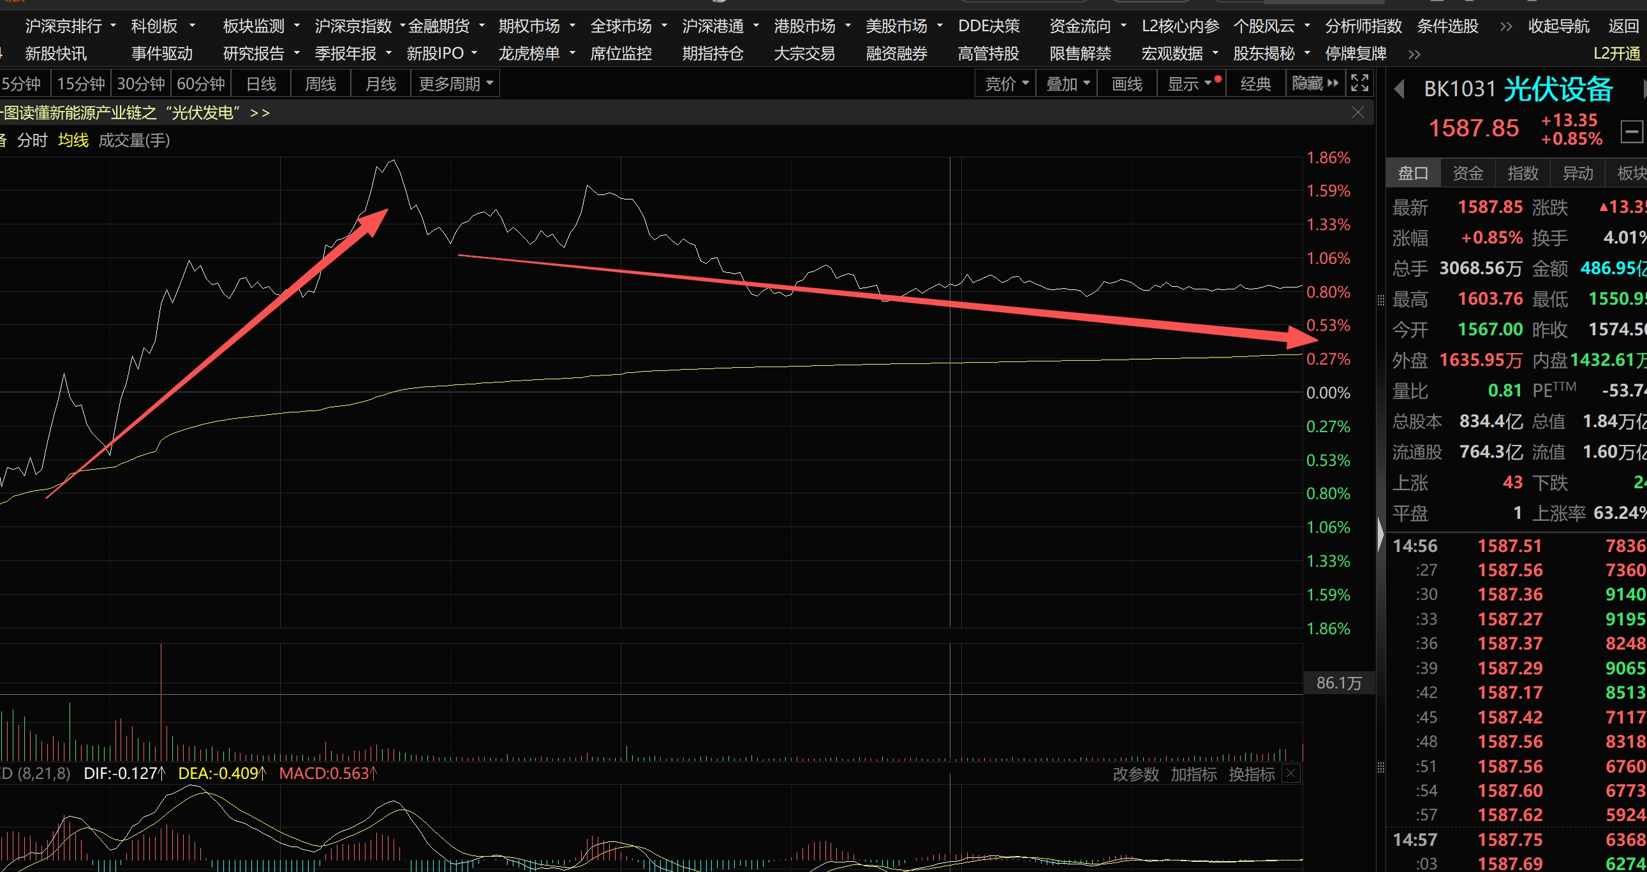Click the minus icon beside price change
This screenshot has width=1647, height=872.
click(x=1631, y=132)
